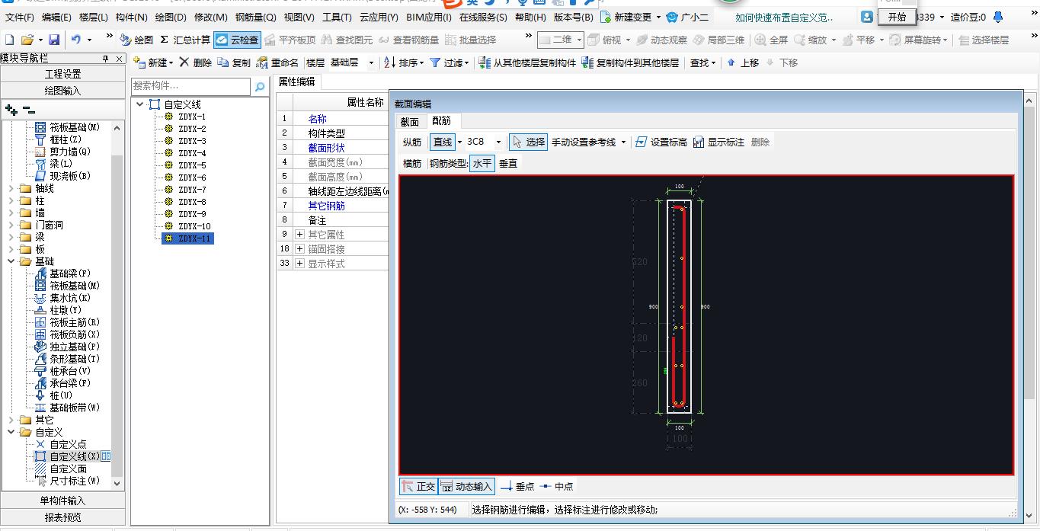
Task: Click the 开始 button
Action: tap(897, 17)
